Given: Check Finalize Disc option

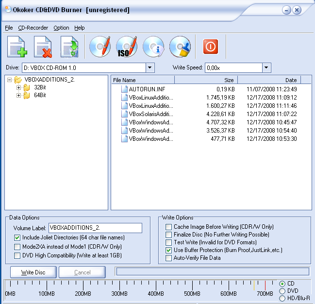Looking at the screenshot, I should [x=168, y=235].
